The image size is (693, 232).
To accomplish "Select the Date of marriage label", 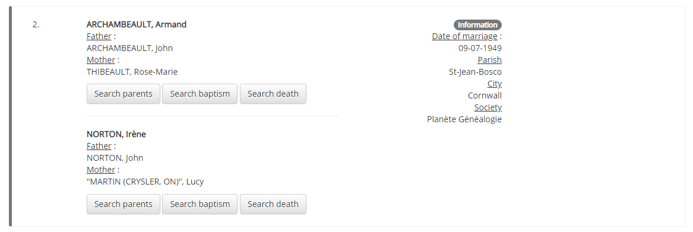I will point(464,36).
